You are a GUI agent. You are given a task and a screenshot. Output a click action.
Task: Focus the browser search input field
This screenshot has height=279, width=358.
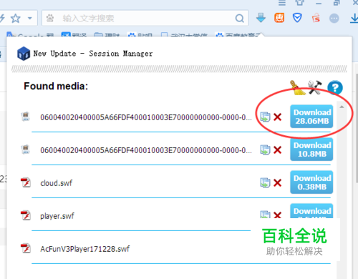click(145, 18)
